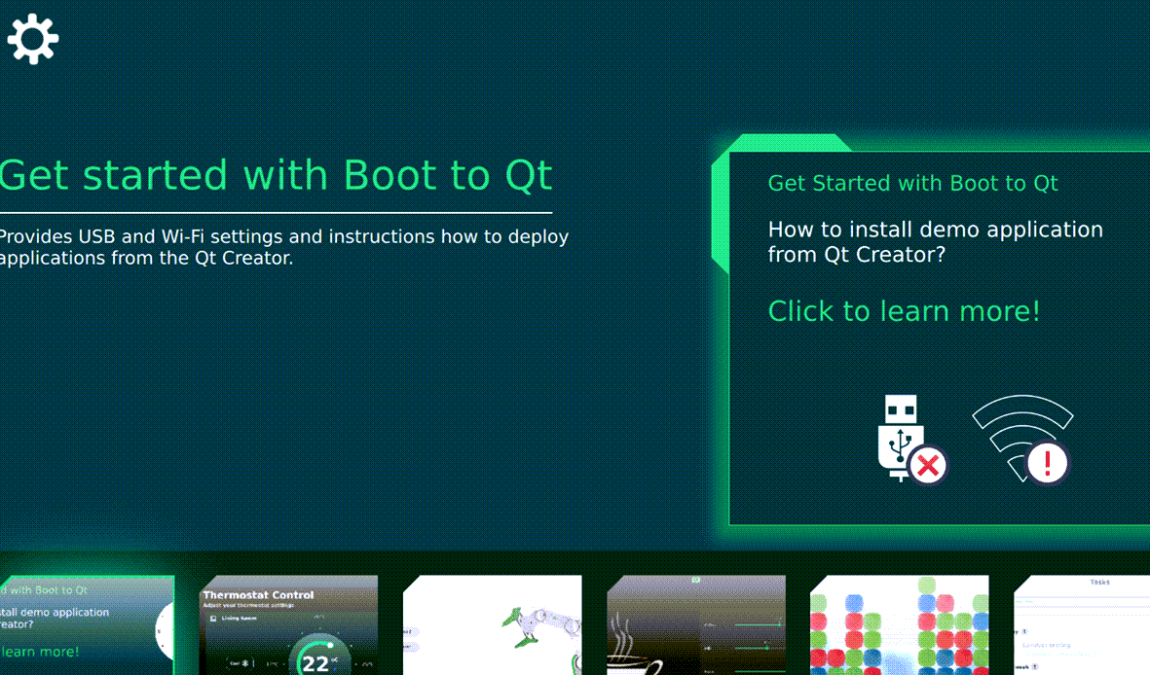Follow the 'Click to learn more!' link

(904, 311)
